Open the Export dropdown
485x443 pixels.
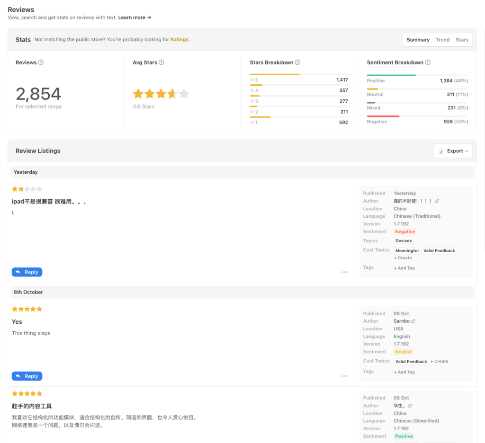click(x=453, y=151)
